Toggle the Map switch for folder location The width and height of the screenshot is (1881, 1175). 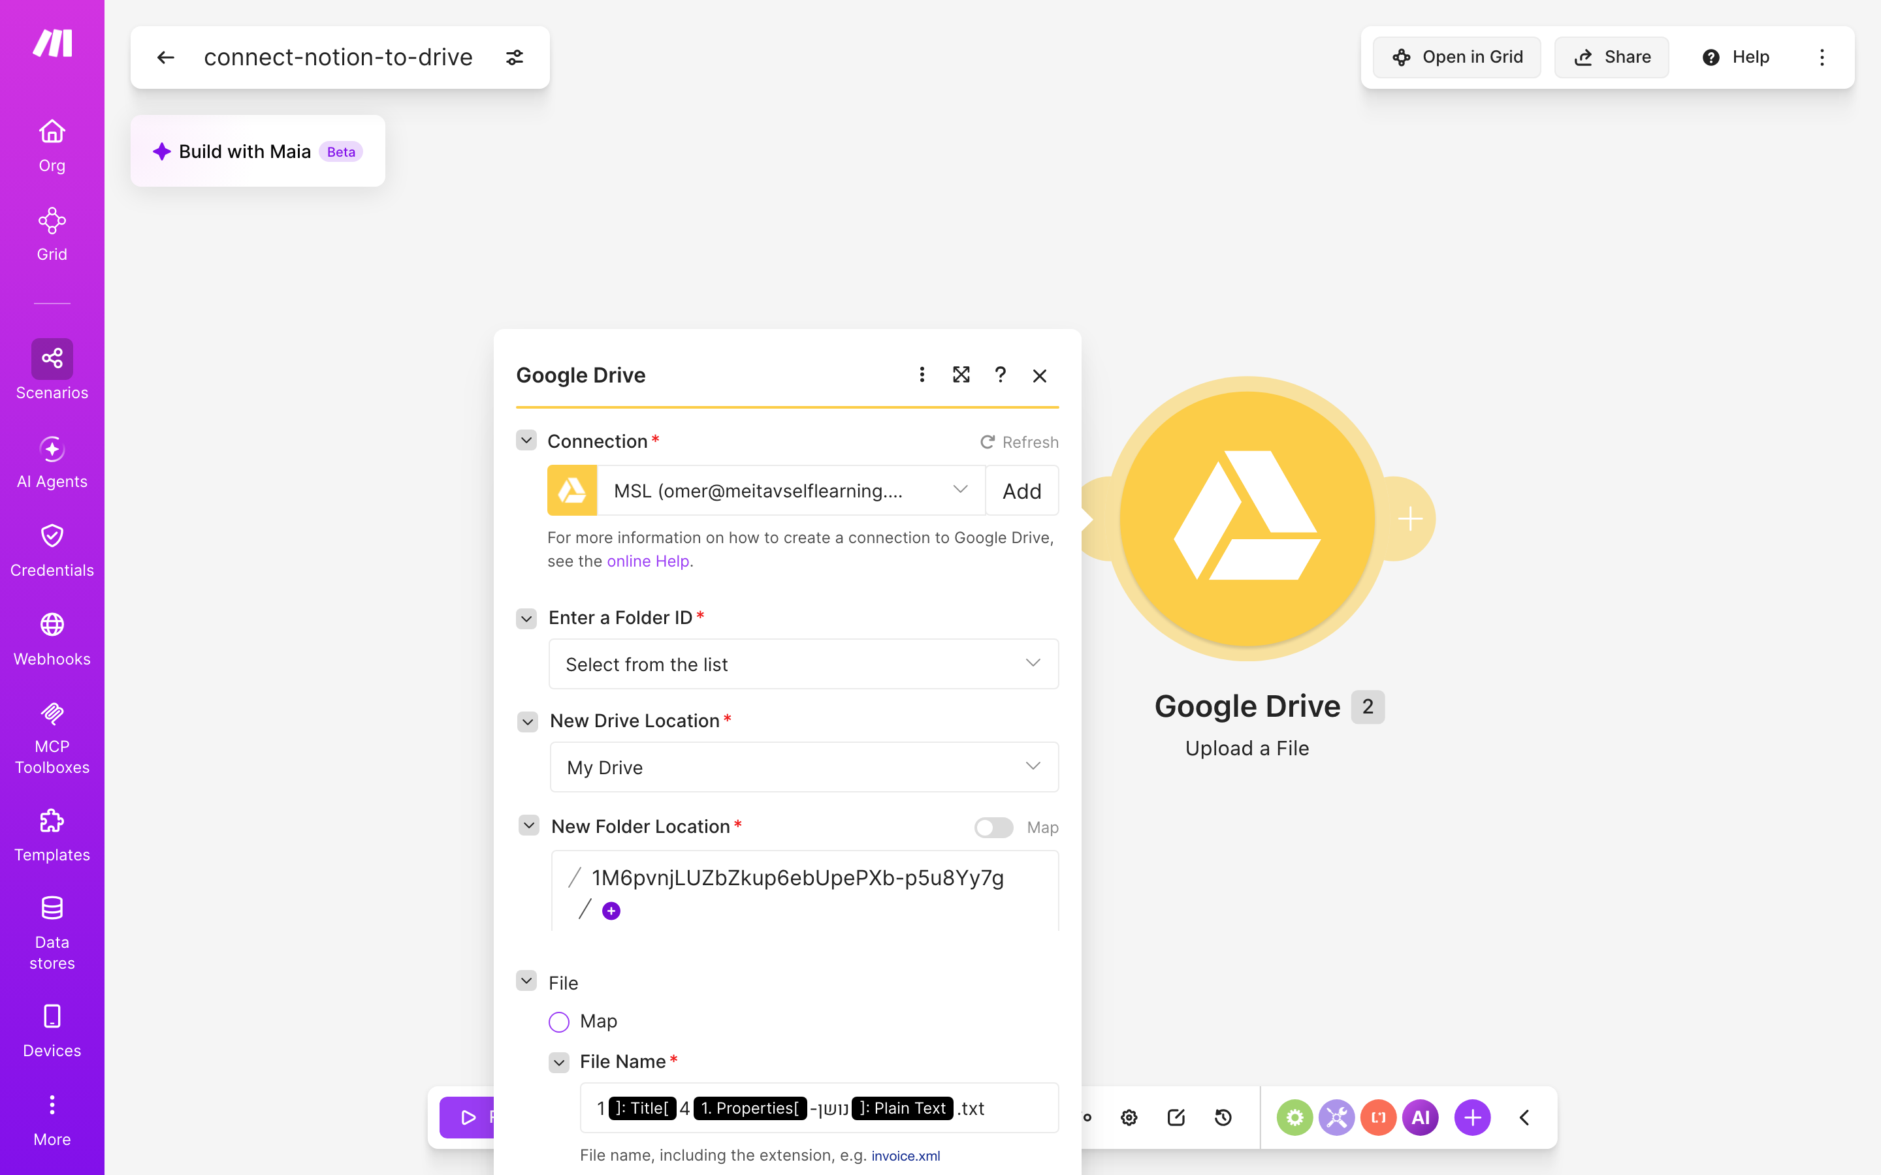click(x=993, y=827)
